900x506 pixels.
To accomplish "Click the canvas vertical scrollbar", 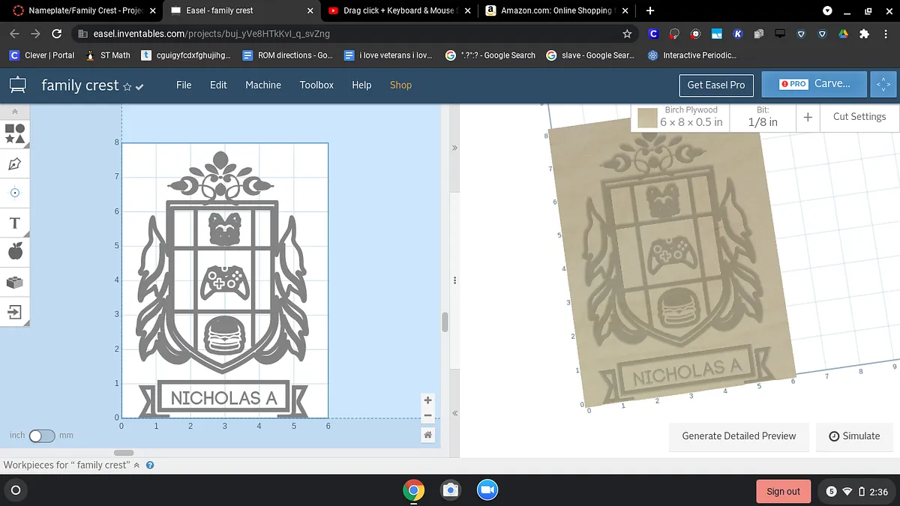I will point(445,322).
